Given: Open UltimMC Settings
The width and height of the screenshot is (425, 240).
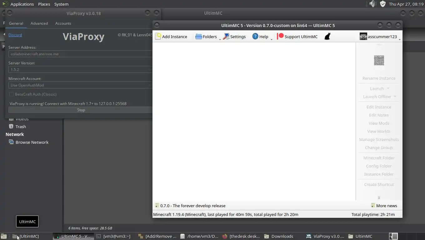Looking at the screenshot, I should coord(234,37).
